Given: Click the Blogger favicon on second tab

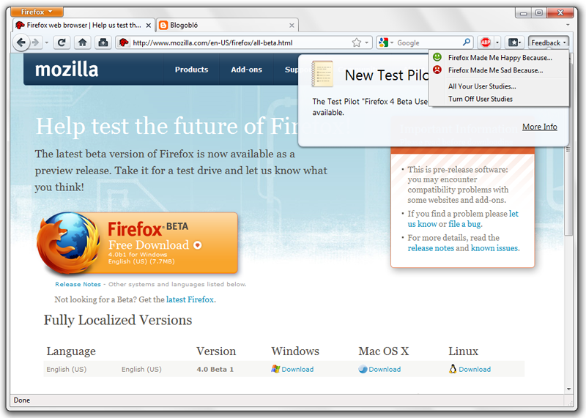Looking at the screenshot, I should [x=163, y=26].
